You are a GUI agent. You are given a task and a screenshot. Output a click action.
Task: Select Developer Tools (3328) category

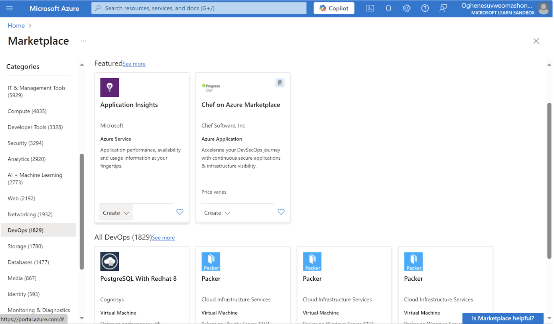[35, 127]
